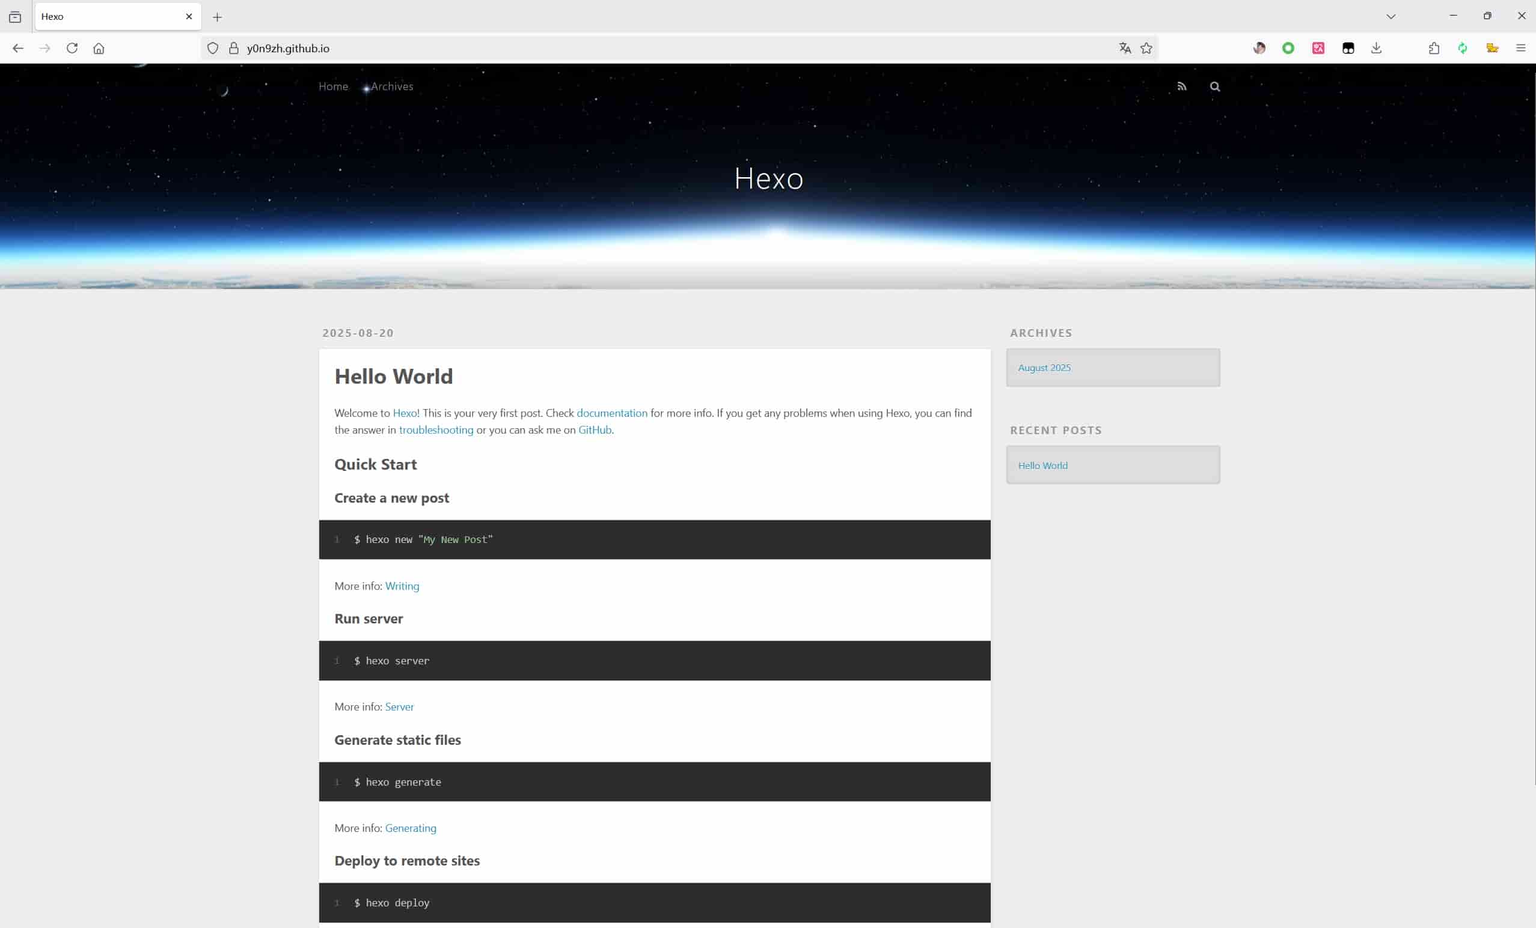Screen dimensions: 1536x928
Task: Open the black mask extension icon
Action: tap(1348, 48)
